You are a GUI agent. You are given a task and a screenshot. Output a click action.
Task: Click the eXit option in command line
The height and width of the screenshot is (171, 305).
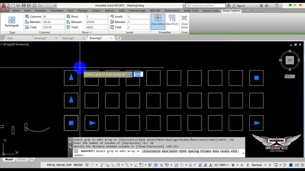click(234, 151)
